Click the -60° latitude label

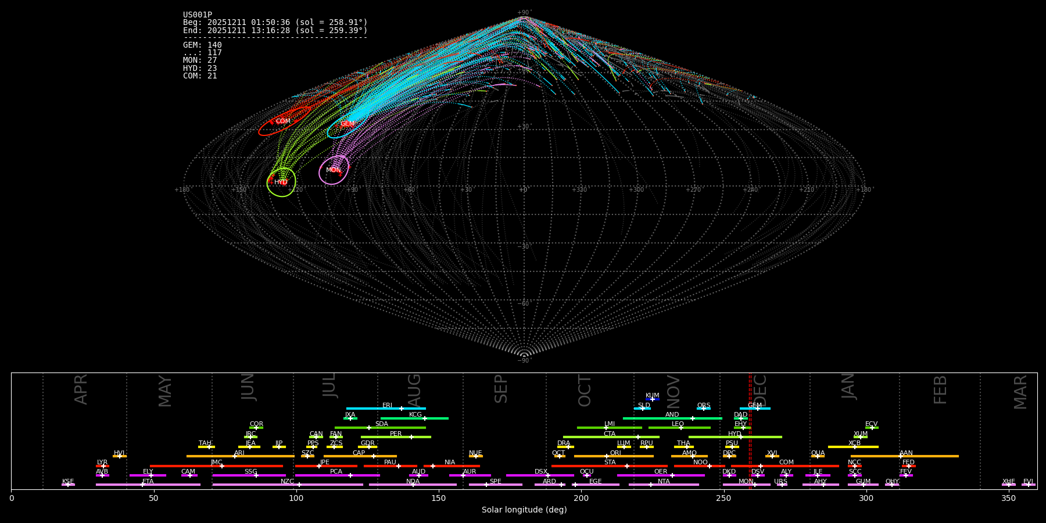[524, 304]
